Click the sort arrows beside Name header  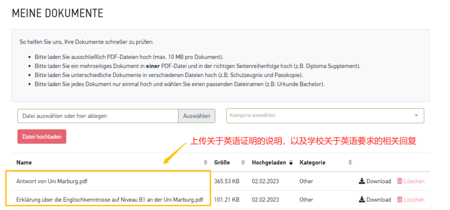(x=205, y=162)
